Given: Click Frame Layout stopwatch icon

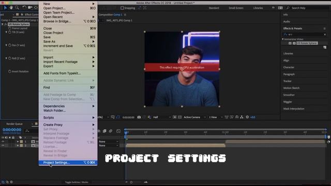Looking at the screenshot, I should click(x=10, y=28).
